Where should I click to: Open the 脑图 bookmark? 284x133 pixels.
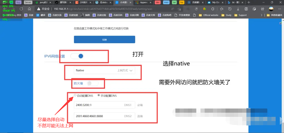pyautogui.click(x=85, y=15)
